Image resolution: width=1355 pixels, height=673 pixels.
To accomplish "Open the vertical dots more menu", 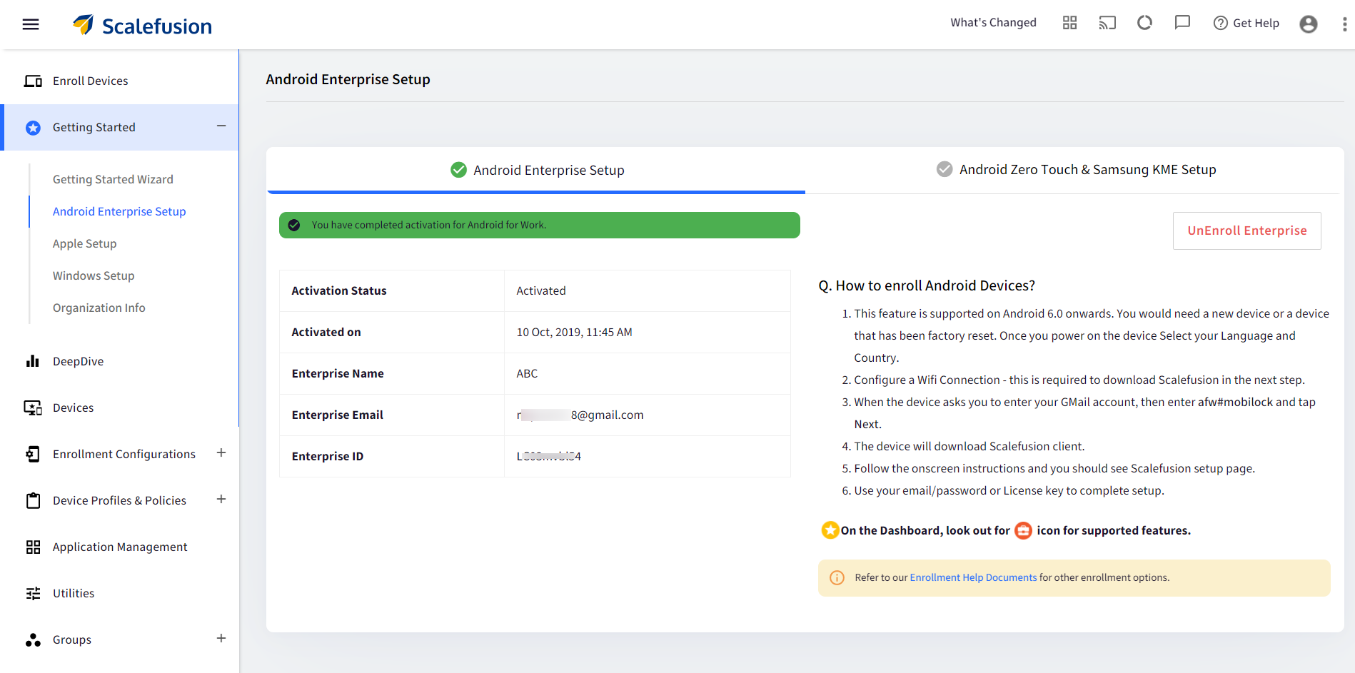I will (1344, 24).
